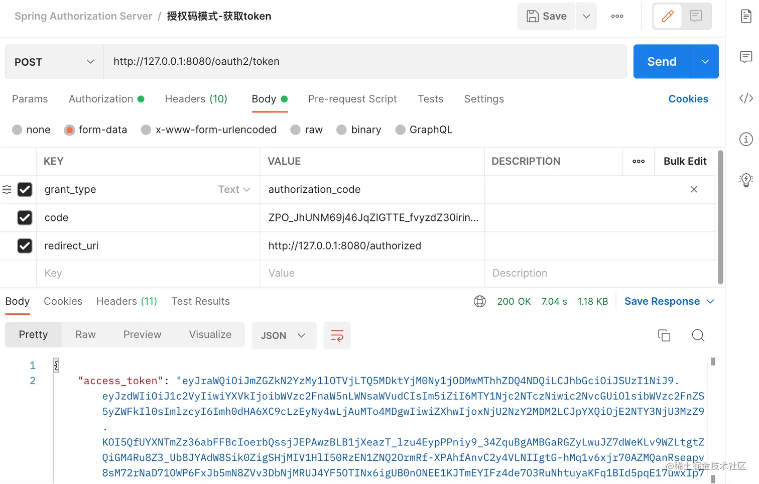Screen dimensions: 759x484
Task: Open the Comments icon in the right sidebar
Action: point(746,57)
